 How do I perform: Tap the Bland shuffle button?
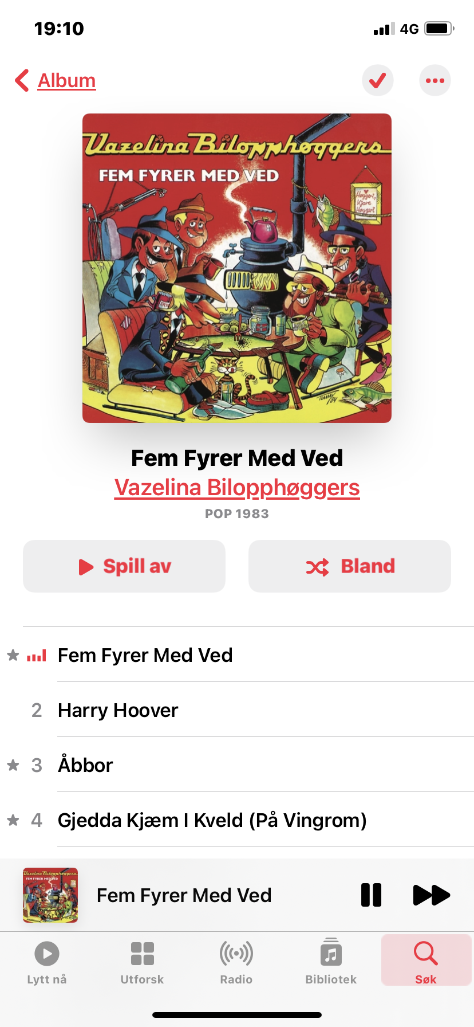pyautogui.click(x=350, y=566)
